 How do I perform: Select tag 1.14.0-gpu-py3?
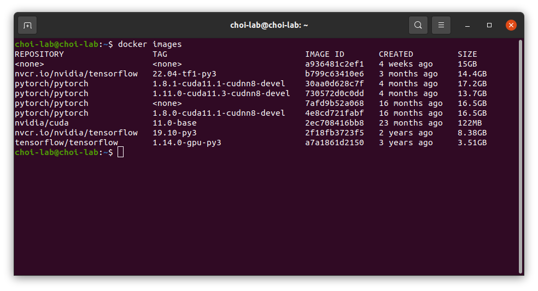point(187,142)
